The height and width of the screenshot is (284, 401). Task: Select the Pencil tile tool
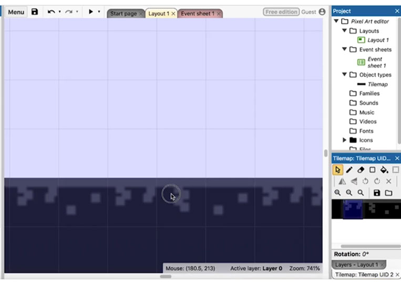(x=349, y=170)
